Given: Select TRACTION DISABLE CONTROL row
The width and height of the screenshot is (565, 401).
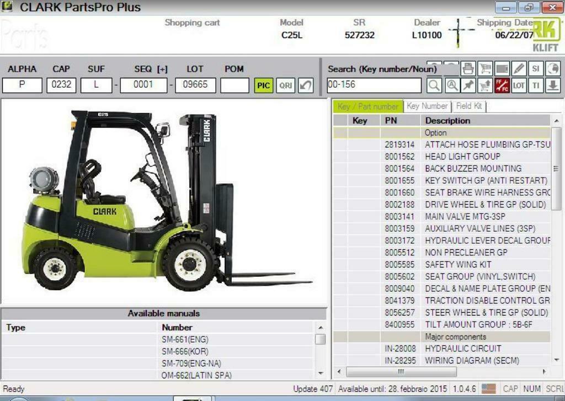Looking at the screenshot, I should pyautogui.click(x=442, y=301).
